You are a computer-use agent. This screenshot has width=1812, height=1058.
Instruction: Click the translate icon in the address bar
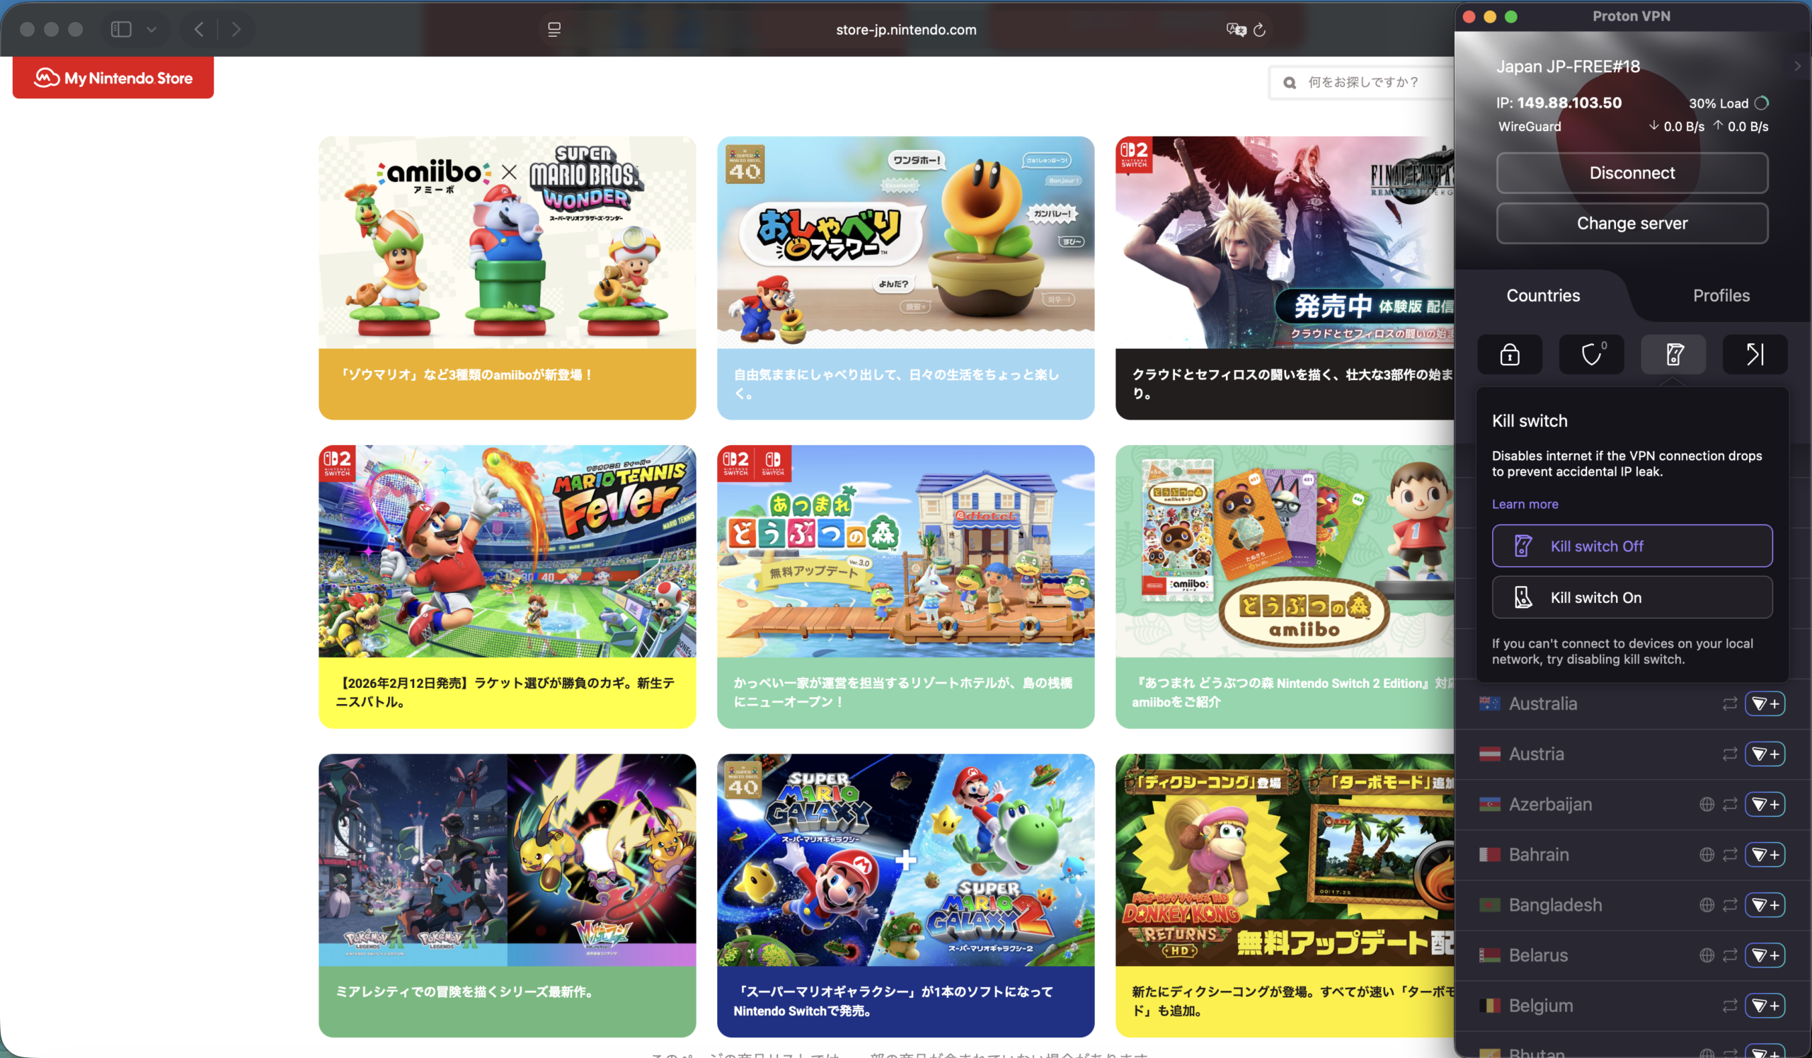(x=1235, y=30)
